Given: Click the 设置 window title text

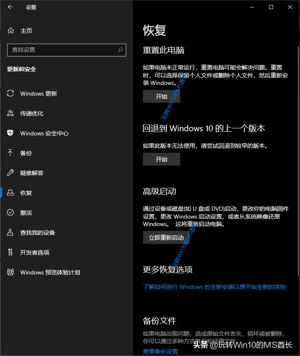Looking at the screenshot, I should (31, 7).
